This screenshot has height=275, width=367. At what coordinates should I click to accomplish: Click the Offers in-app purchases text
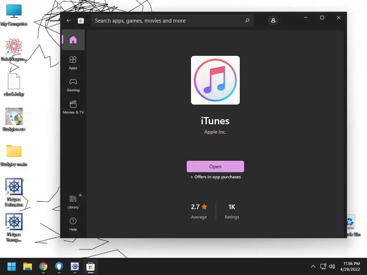point(215,177)
